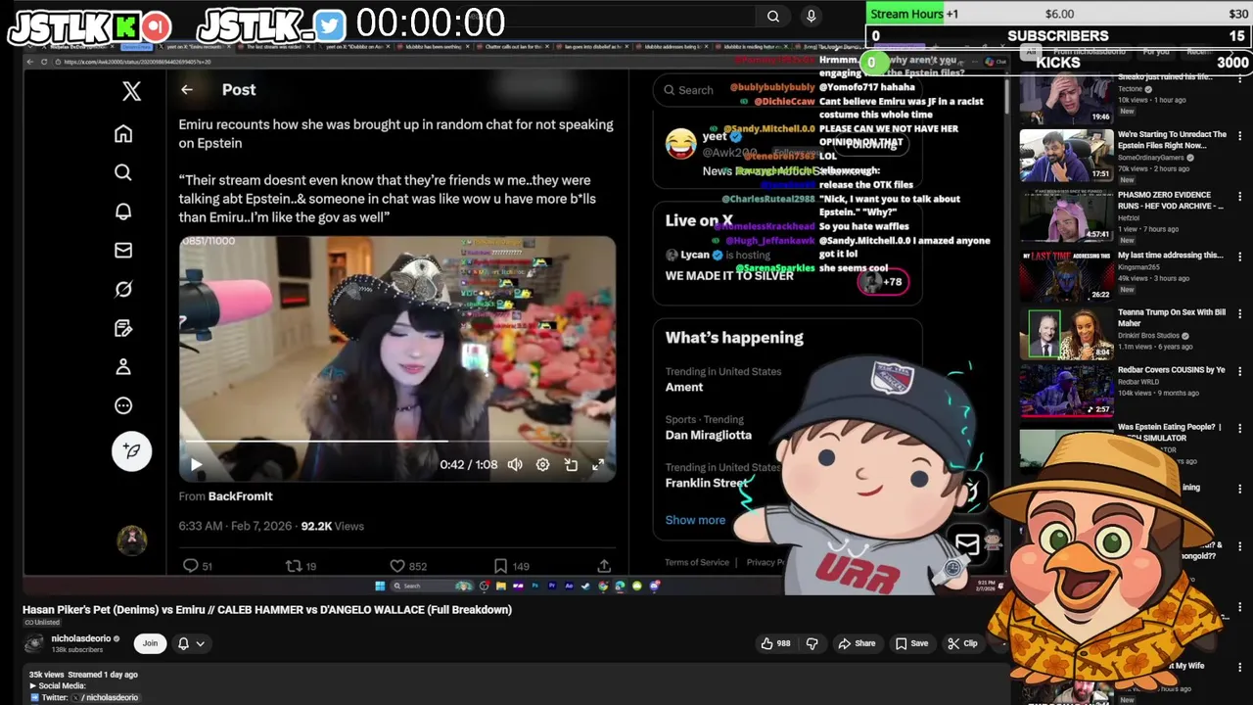
Task: Open options for 'My last time' video
Action: click(x=1239, y=257)
